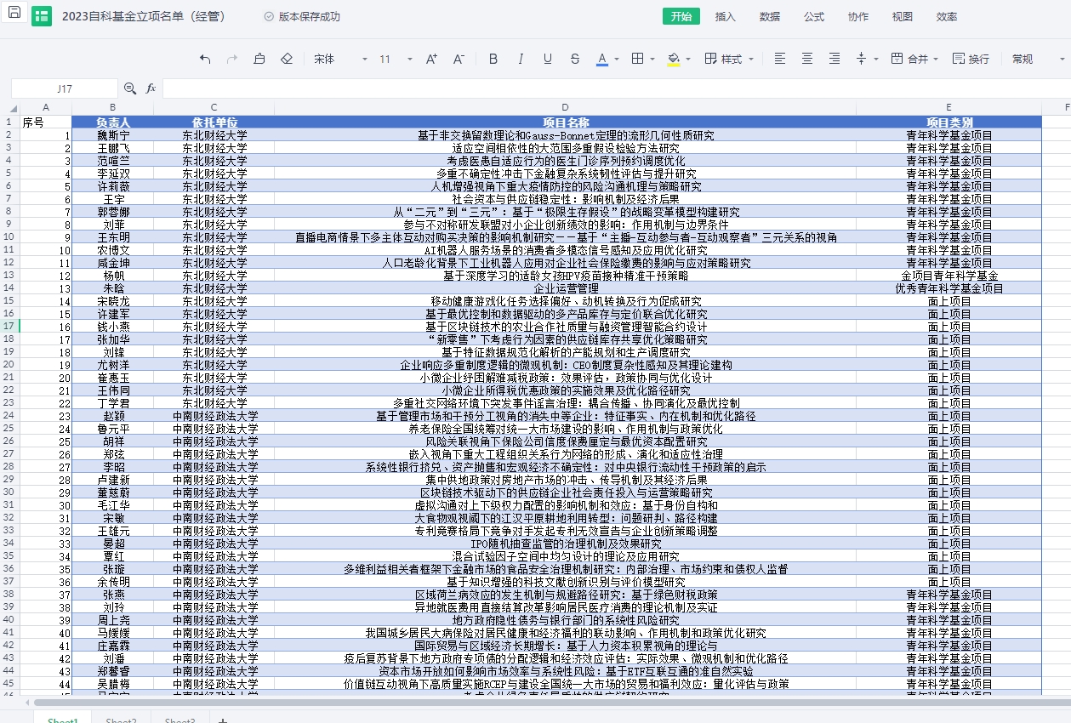Clear formatting with the eraser icon
The height and width of the screenshot is (723, 1071).
click(x=287, y=59)
